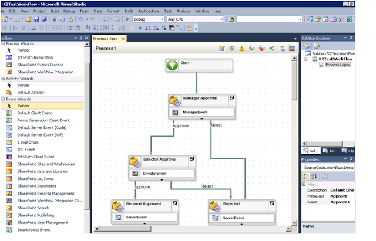This screenshot has width=376, height=241.
Task: Click the Director Approval activity icon
Action: pyautogui.click(x=135, y=162)
